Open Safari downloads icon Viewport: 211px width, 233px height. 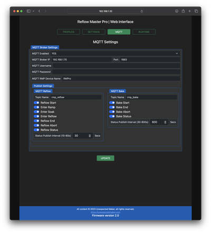pyautogui.click(x=177, y=11)
